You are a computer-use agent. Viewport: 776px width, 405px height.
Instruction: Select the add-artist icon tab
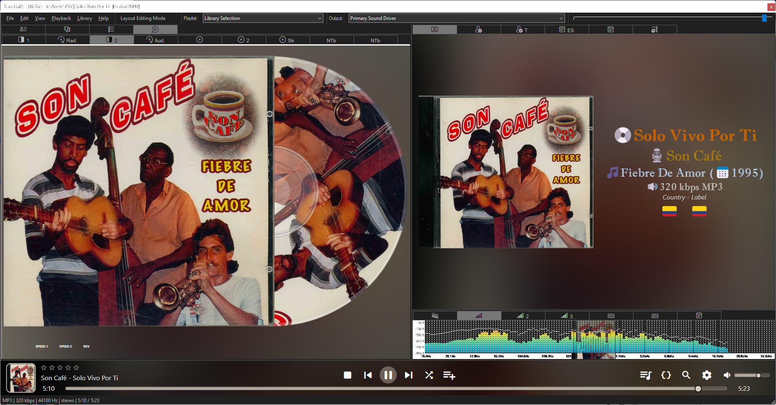point(479,30)
